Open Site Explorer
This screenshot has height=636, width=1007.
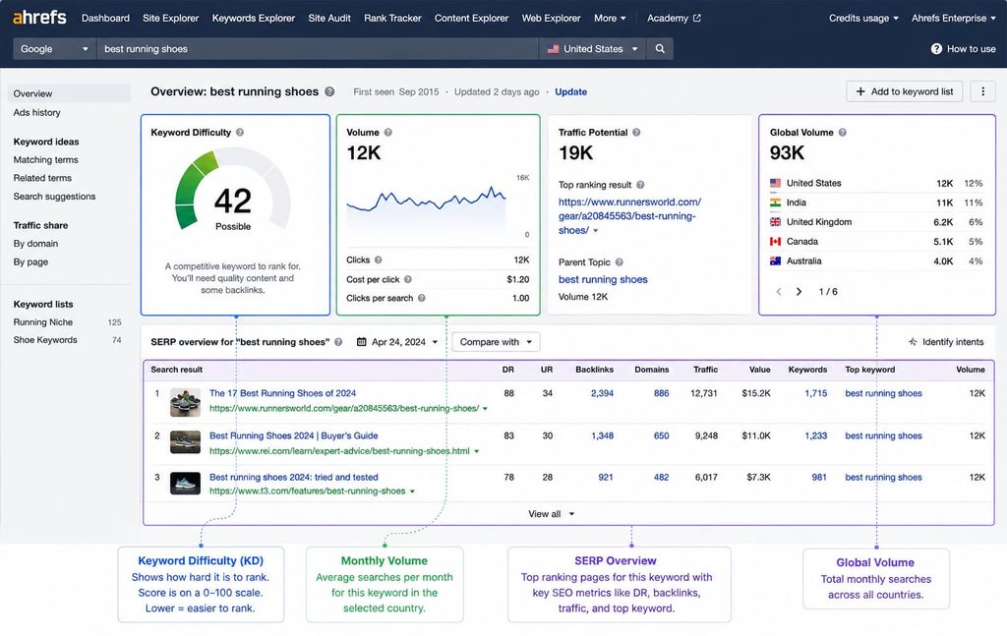tap(171, 18)
